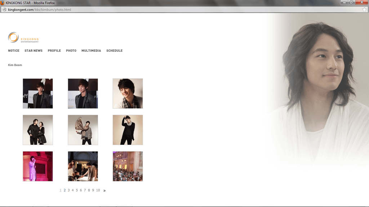Open couple in black coats thumbnail
The height and width of the screenshot is (207, 369).
(37, 130)
